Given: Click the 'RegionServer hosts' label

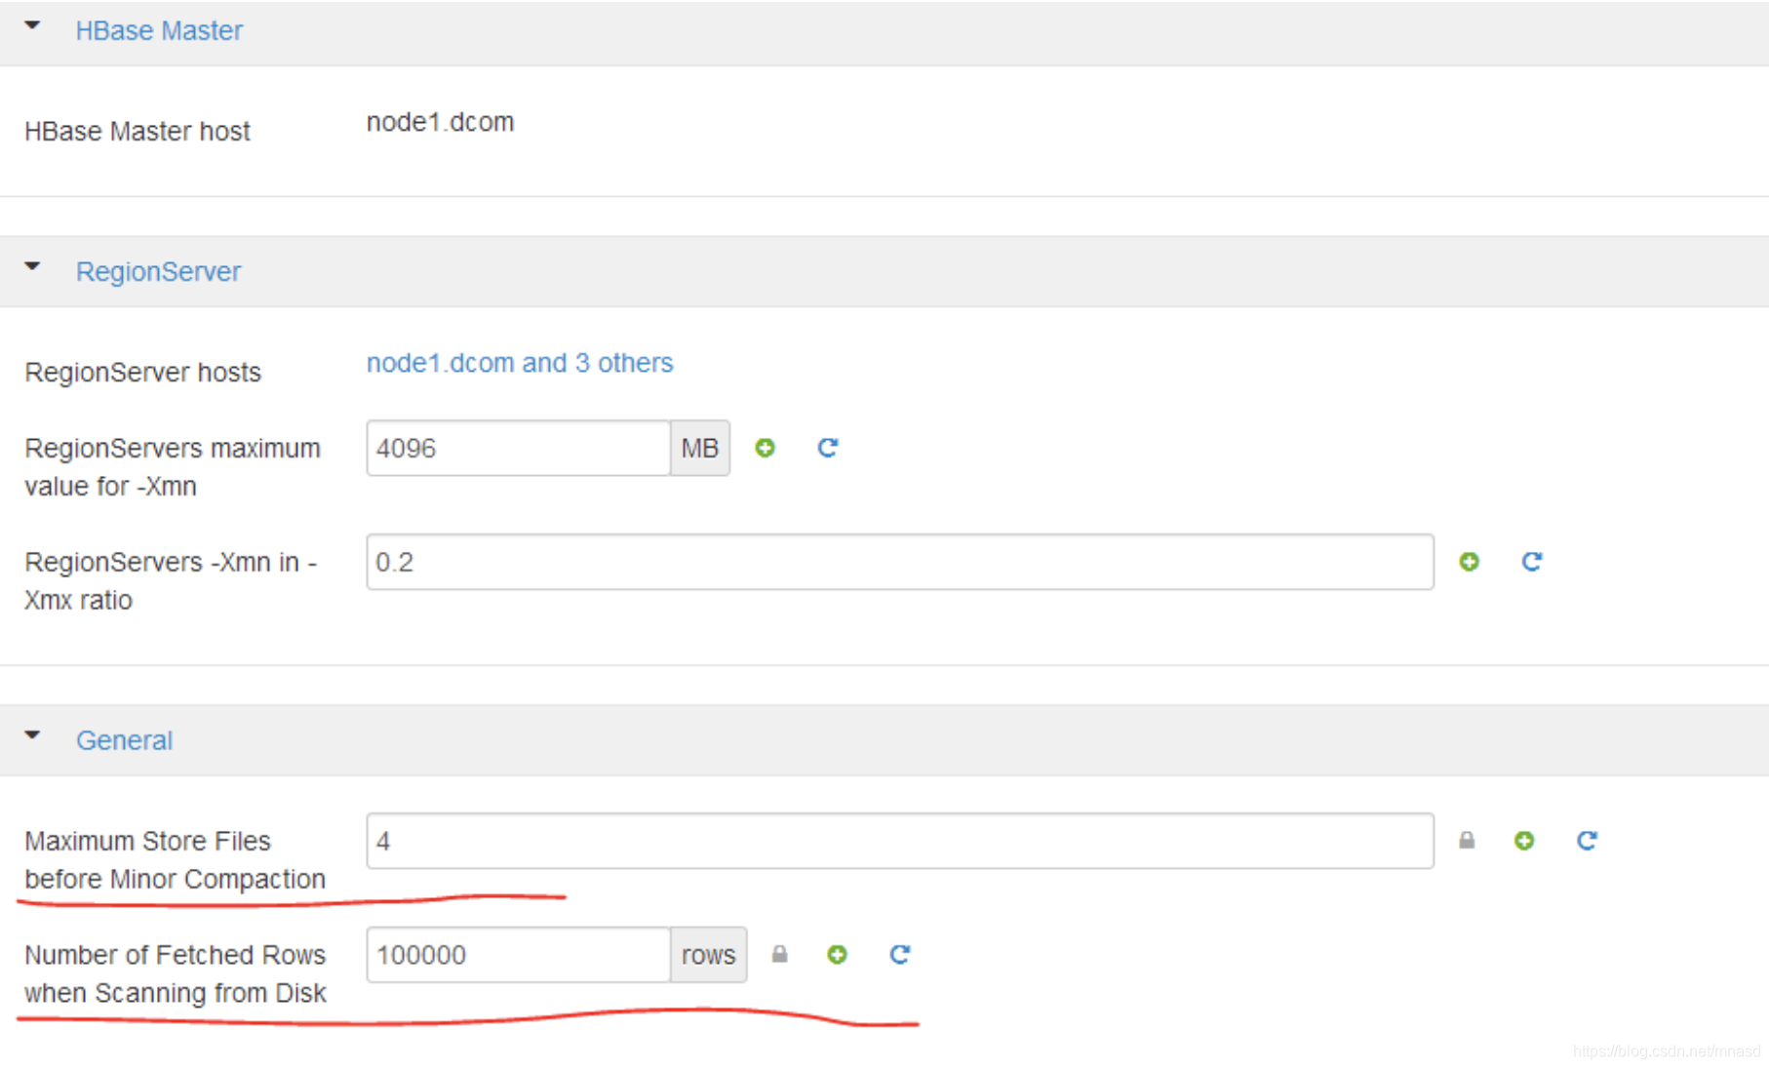Looking at the screenshot, I should (x=143, y=372).
